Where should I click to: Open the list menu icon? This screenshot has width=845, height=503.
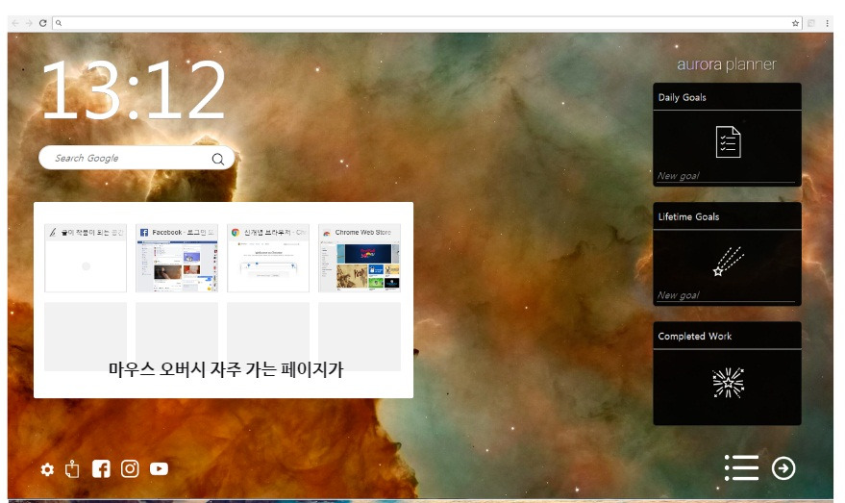741,467
